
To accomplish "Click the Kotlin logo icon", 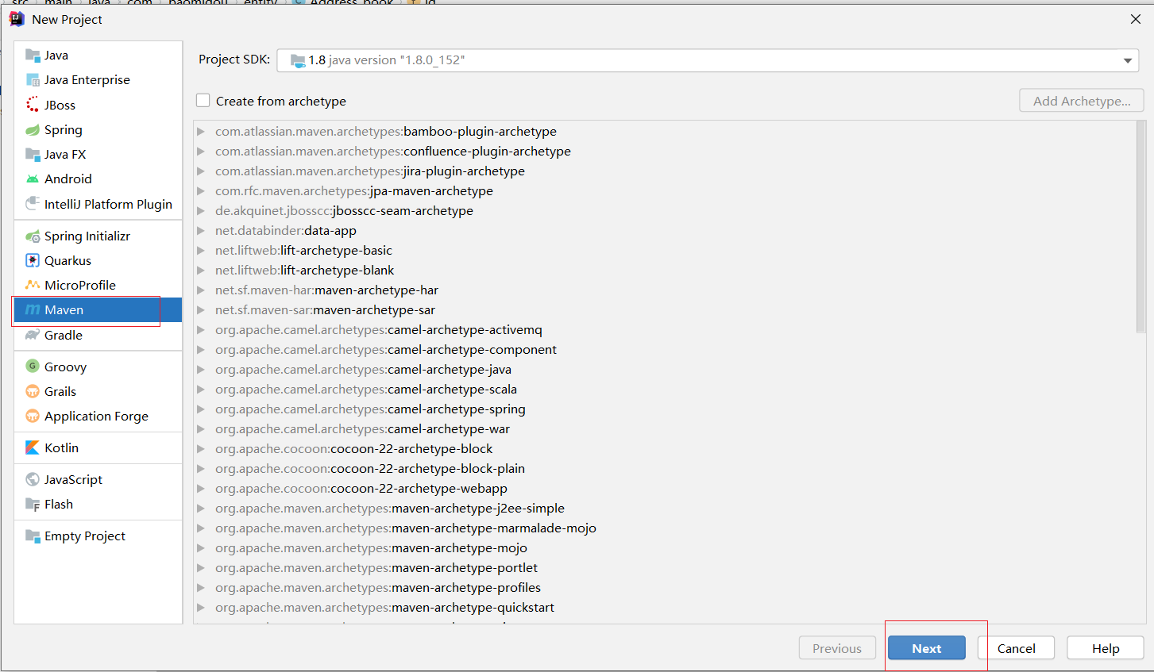I will pos(33,448).
